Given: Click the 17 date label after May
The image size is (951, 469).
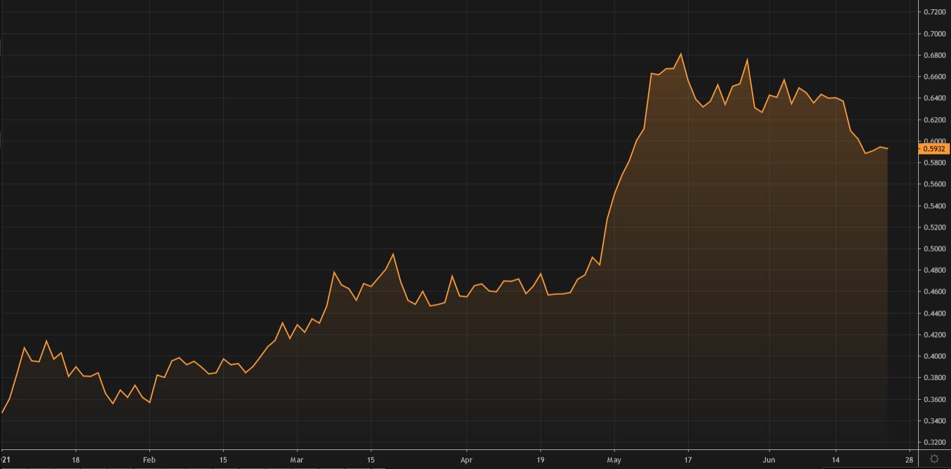Looking at the screenshot, I should (688, 460).
